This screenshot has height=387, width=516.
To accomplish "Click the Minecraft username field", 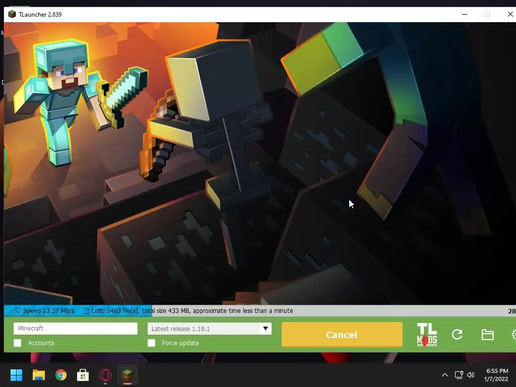I will 76,329.
